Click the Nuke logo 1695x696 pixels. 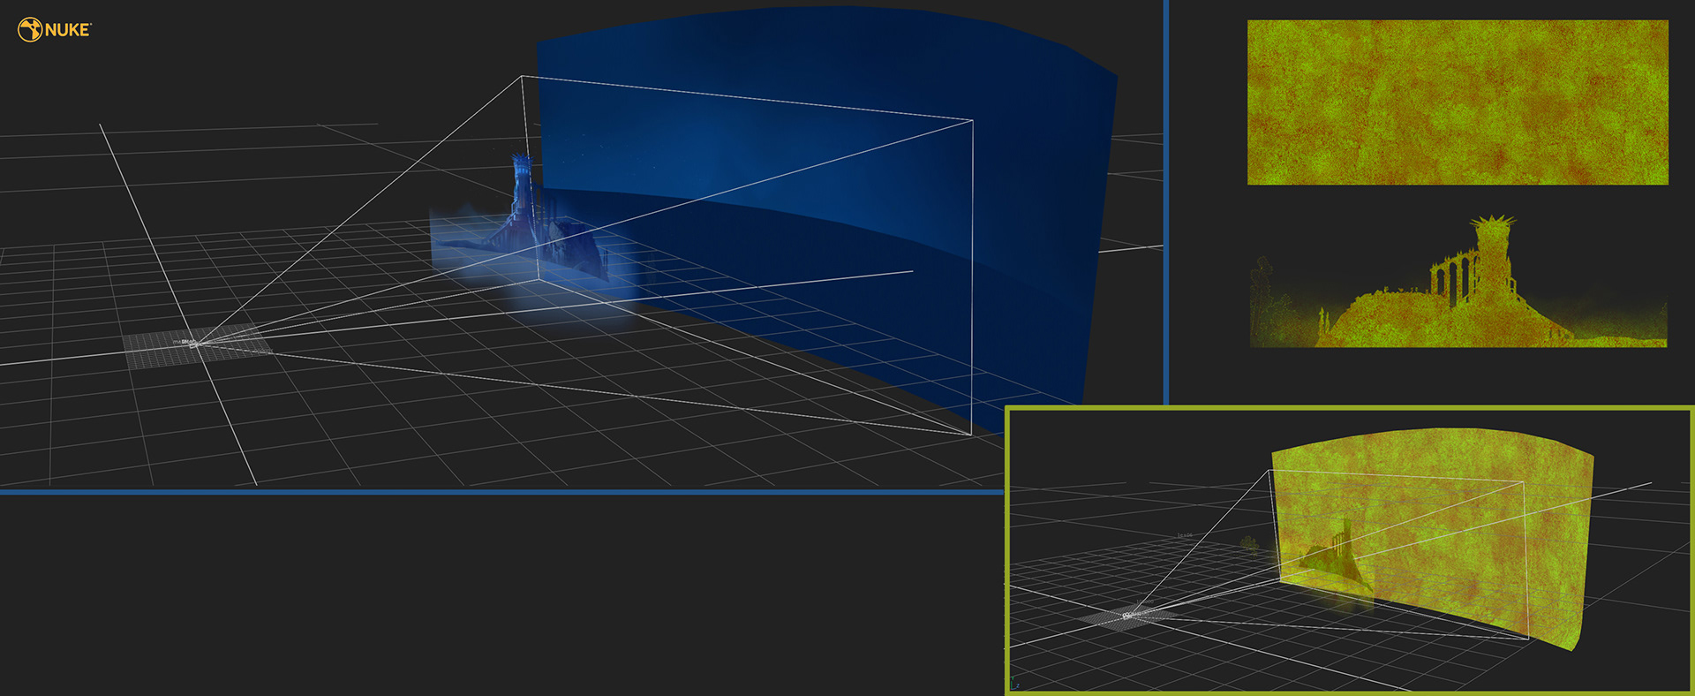(54, 30)
